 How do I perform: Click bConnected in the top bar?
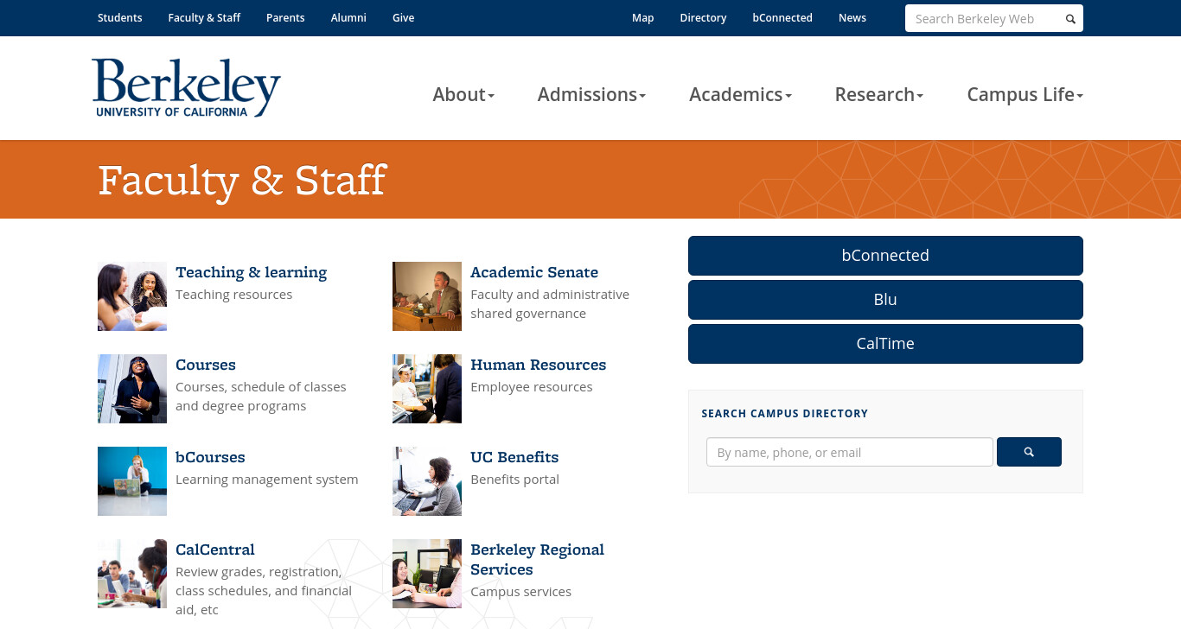782,17
